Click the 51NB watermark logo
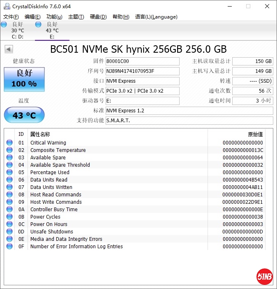Image resolution: width=277 pixels, height=289 pixels. coord(264,276)
